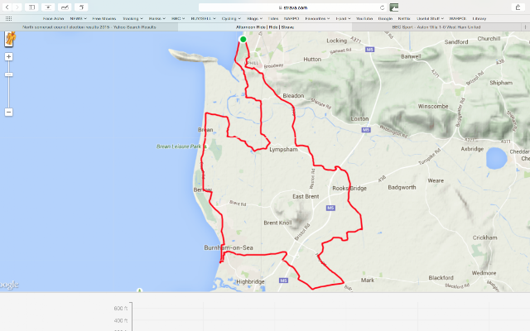Click the Banwell map label

click(411, 56)
